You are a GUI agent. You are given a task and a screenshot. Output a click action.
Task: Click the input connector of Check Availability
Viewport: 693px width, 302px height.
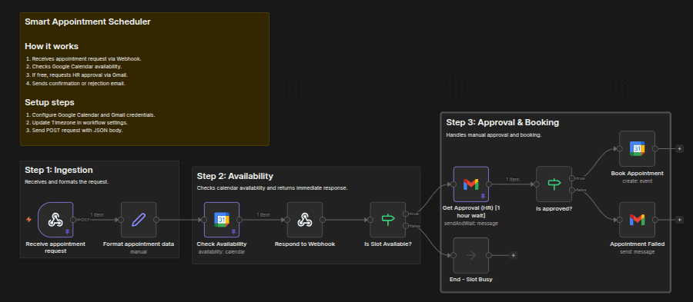tap(204, 220)
